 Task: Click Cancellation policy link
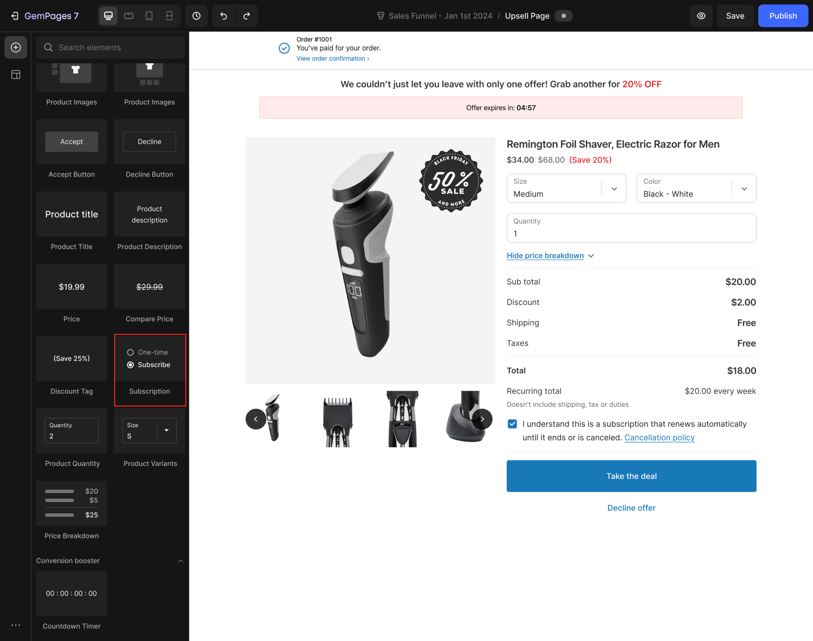(x=659, y=438)
